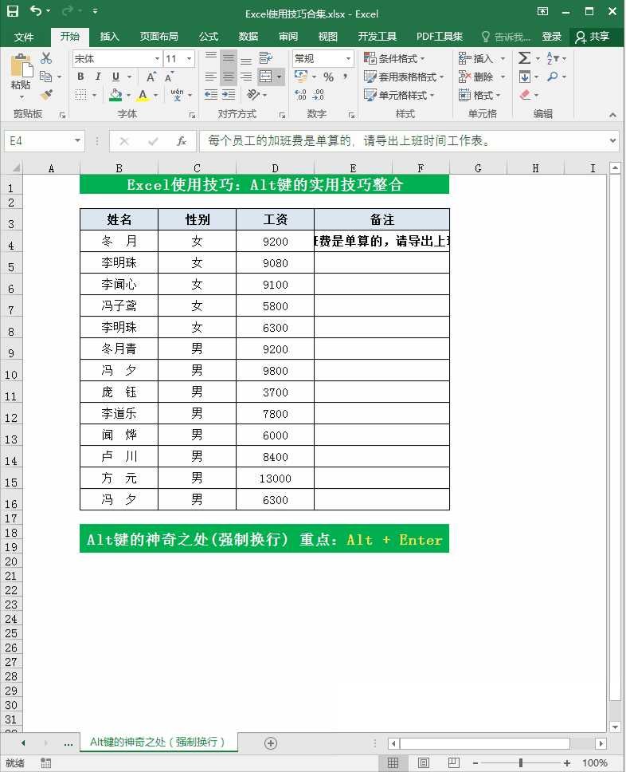Switch to the 开发工具 tab
Viewport: 626px width, 772px height.
[x=378, y=37]
